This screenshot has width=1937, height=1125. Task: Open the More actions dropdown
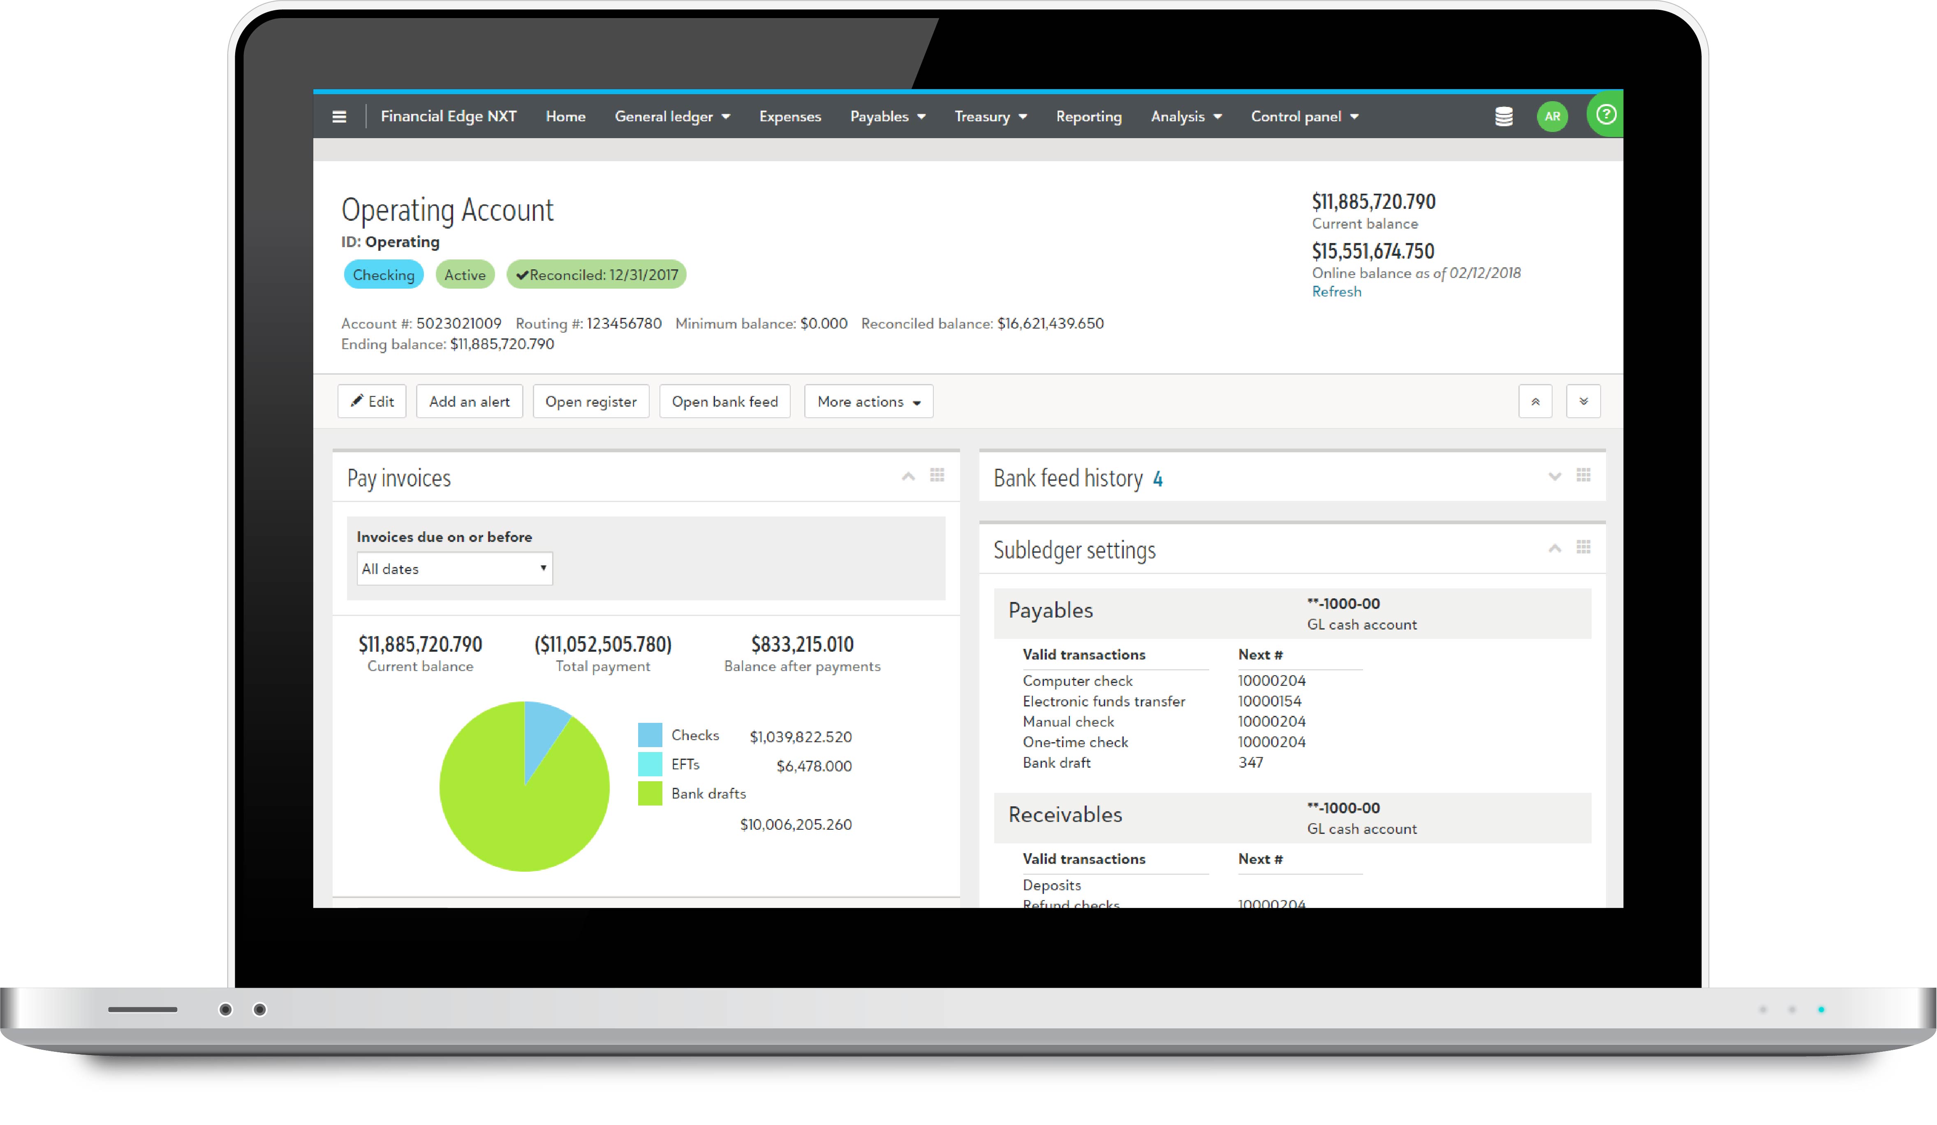(868, 401)
